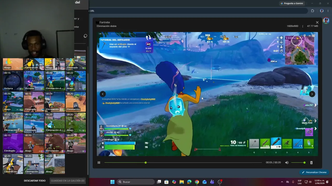Click the 00:05 / 00:20 time readout
This screenshot has width=332, height=186.
(273, 162)
